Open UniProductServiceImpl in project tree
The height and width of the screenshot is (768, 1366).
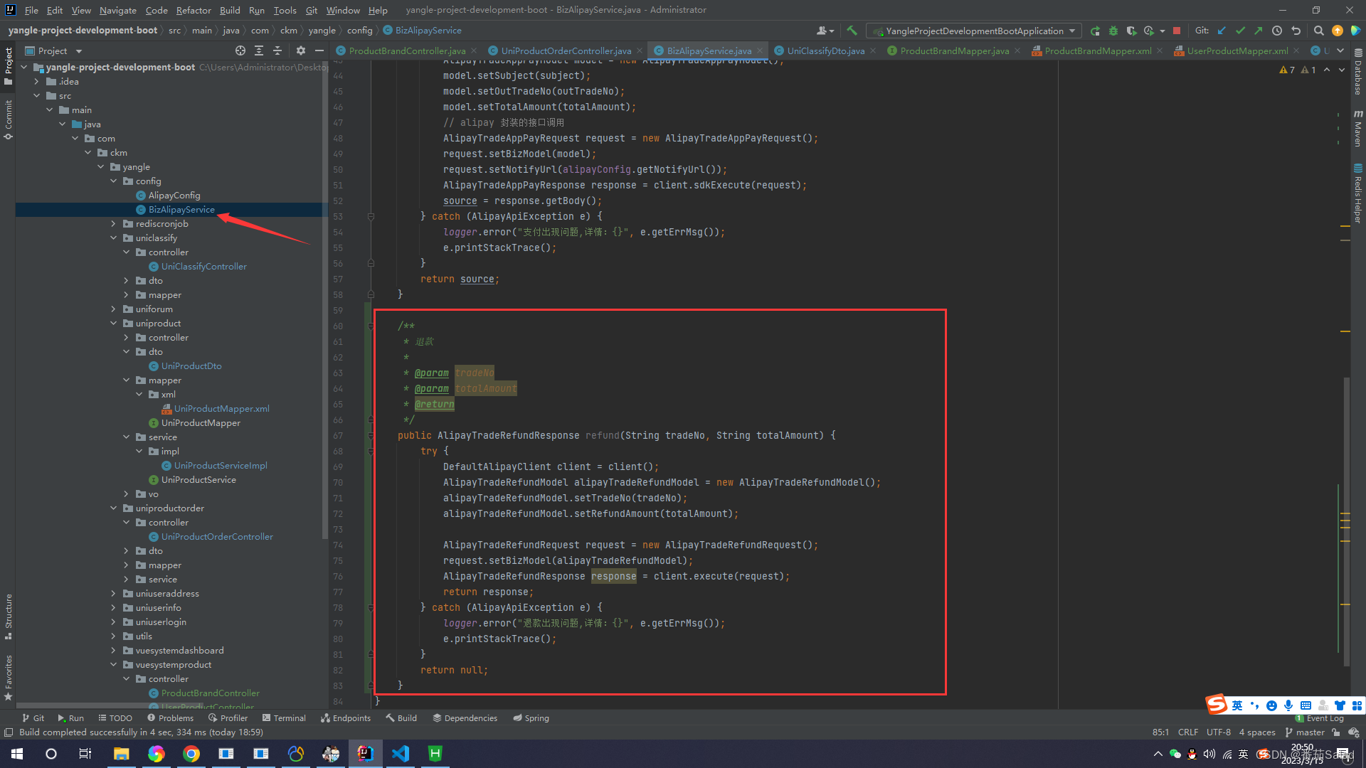coord(221,465)
